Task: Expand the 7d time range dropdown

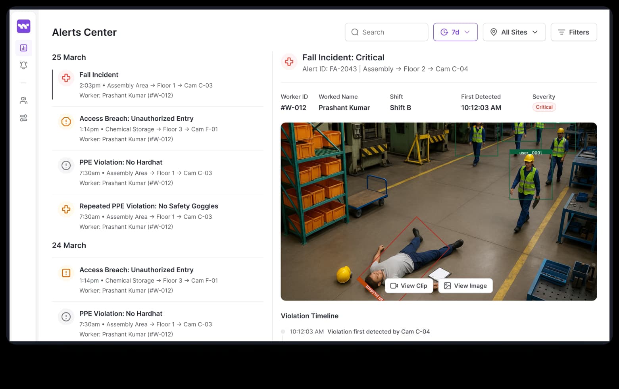Action: click(x=455, y=32)
